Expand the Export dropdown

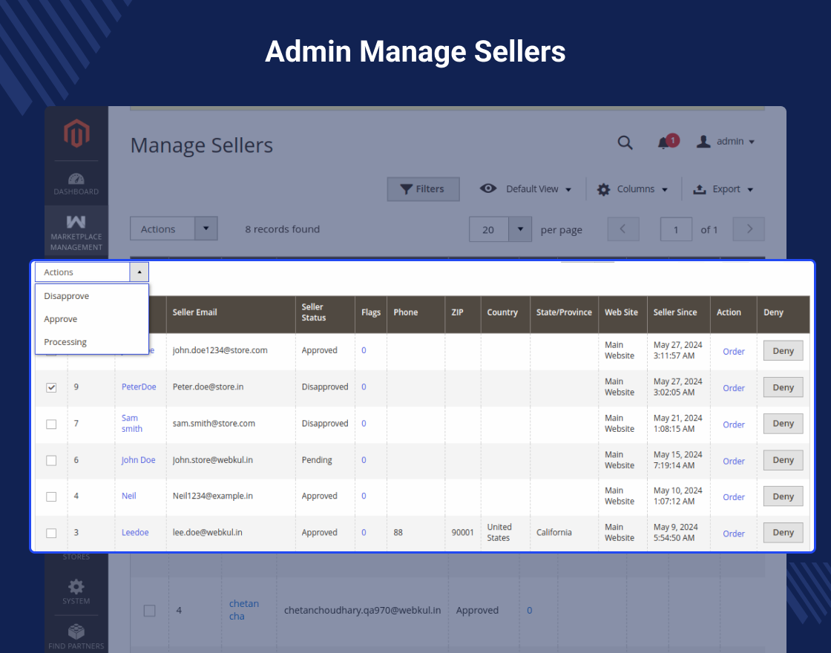tap(750, 190)
